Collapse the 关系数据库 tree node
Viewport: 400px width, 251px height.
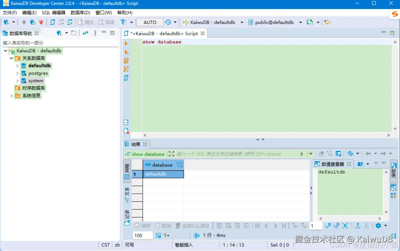(x=12, y=58)
